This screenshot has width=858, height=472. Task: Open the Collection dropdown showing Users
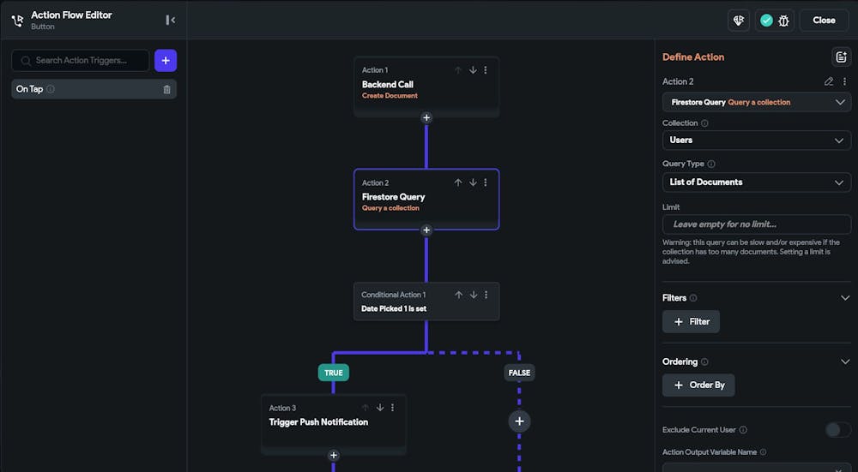756,140
